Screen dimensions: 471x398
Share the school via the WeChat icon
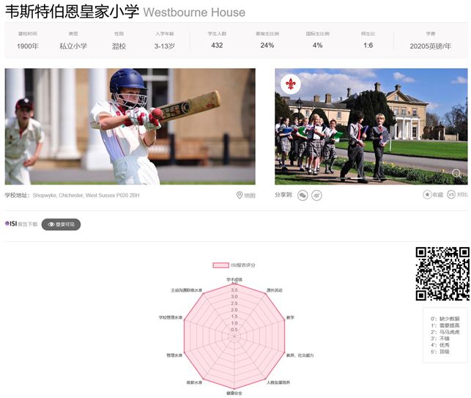point(303,196)
